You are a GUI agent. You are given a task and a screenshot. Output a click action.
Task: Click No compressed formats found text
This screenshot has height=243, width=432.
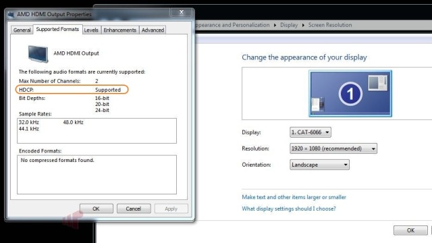point(57,161)
